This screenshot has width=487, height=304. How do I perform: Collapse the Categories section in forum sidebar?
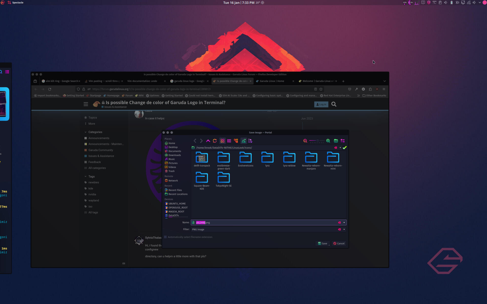(x=85, y=132)
